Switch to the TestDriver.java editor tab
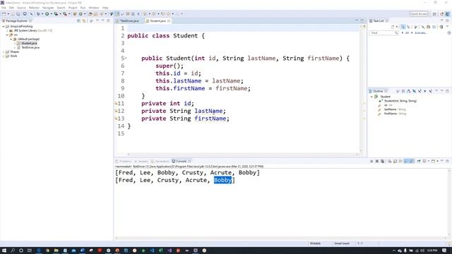452x254 pixels. (129, 20)
